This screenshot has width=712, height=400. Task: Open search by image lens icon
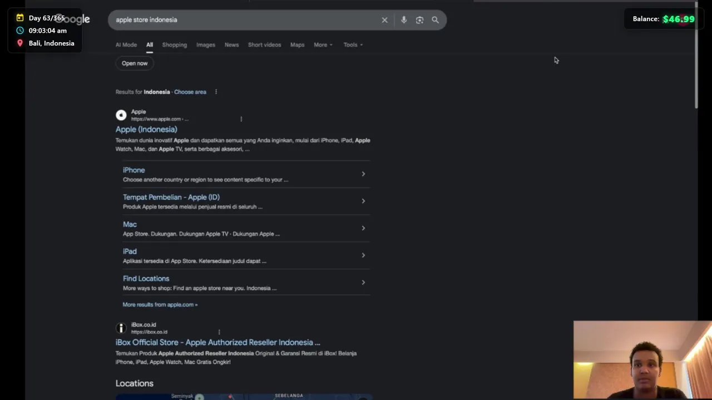pyautogui.click(x=419, y=20)
